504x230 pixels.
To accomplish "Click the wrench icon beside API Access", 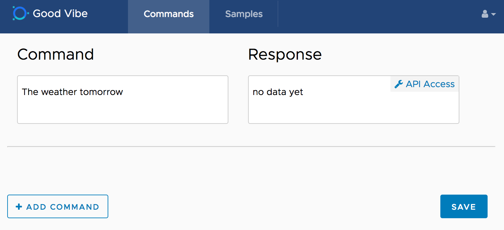I will pyautogui.click(x=398, y=84).
